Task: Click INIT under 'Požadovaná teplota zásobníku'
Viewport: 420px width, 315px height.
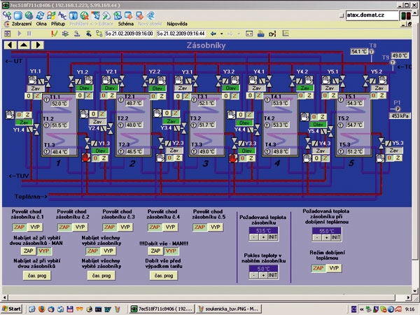Action: (273, 236)
